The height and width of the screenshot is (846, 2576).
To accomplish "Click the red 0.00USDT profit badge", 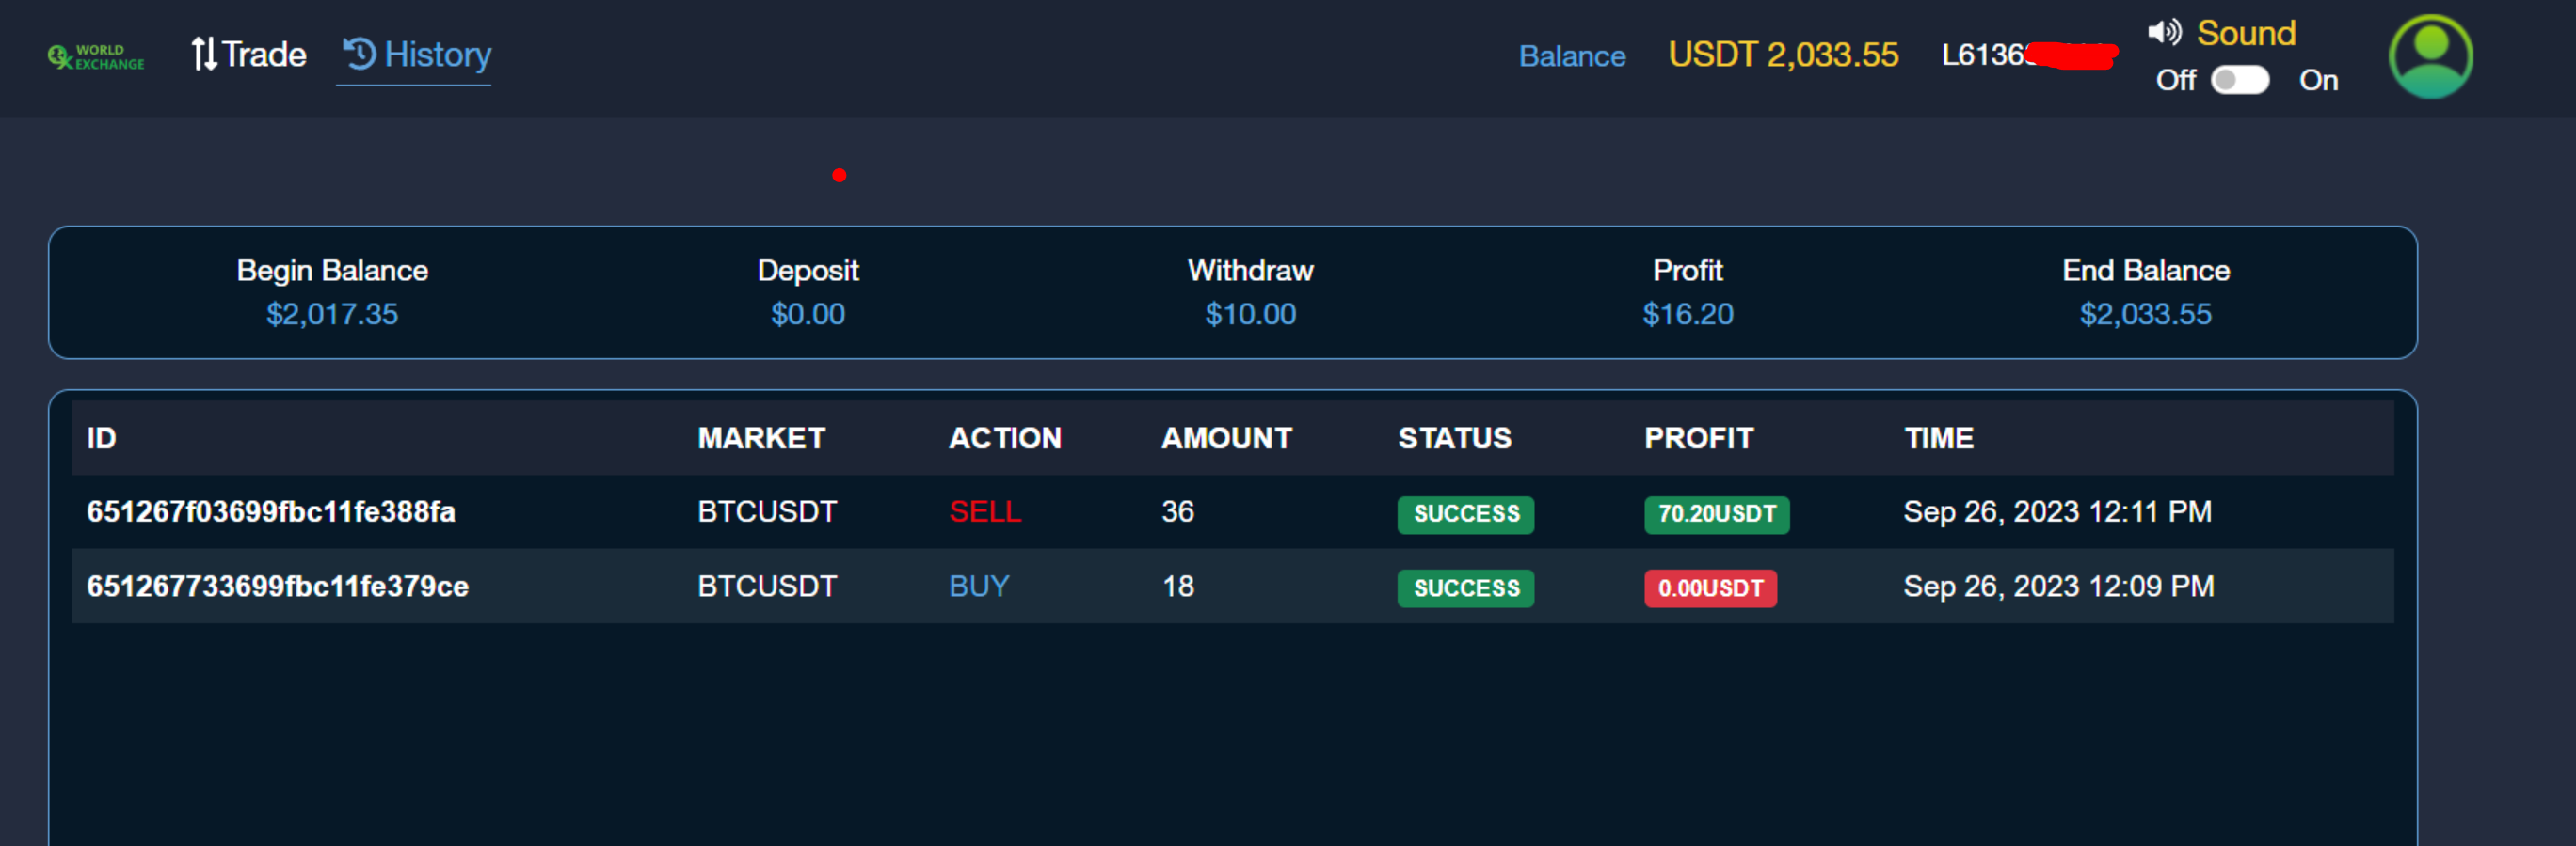I will [x=1710, y=588].
